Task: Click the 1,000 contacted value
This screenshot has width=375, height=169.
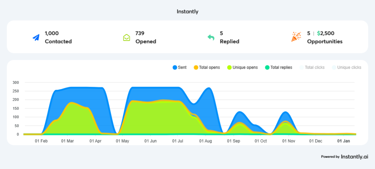Action: tap(52, 33)
